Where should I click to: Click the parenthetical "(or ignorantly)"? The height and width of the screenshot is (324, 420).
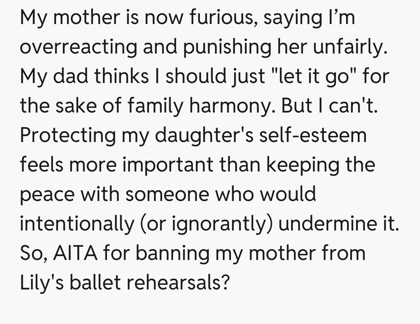coord(206,223)
